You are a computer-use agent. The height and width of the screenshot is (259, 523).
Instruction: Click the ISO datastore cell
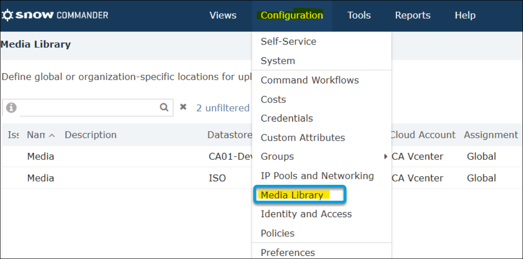click(x=217, y=178)
